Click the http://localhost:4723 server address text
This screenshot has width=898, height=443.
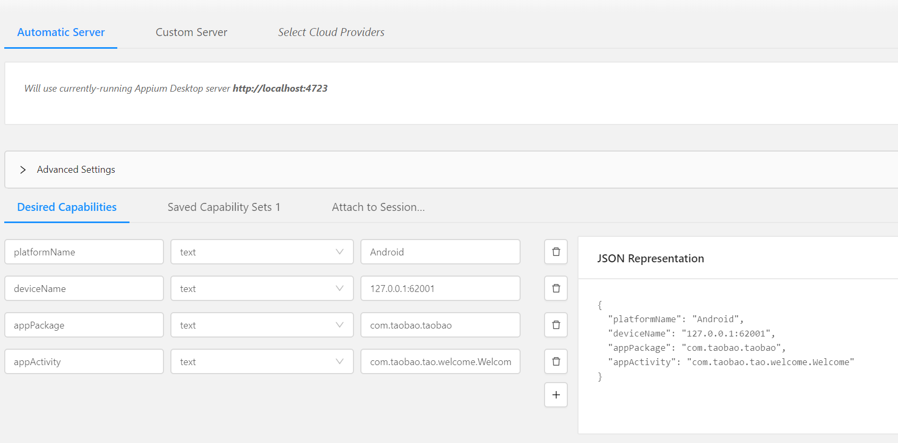[x=280, y=88]
